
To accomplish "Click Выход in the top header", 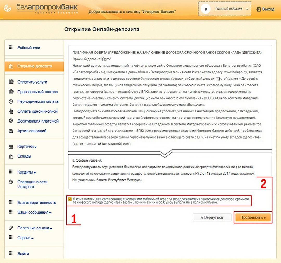I will click(265, 9).
